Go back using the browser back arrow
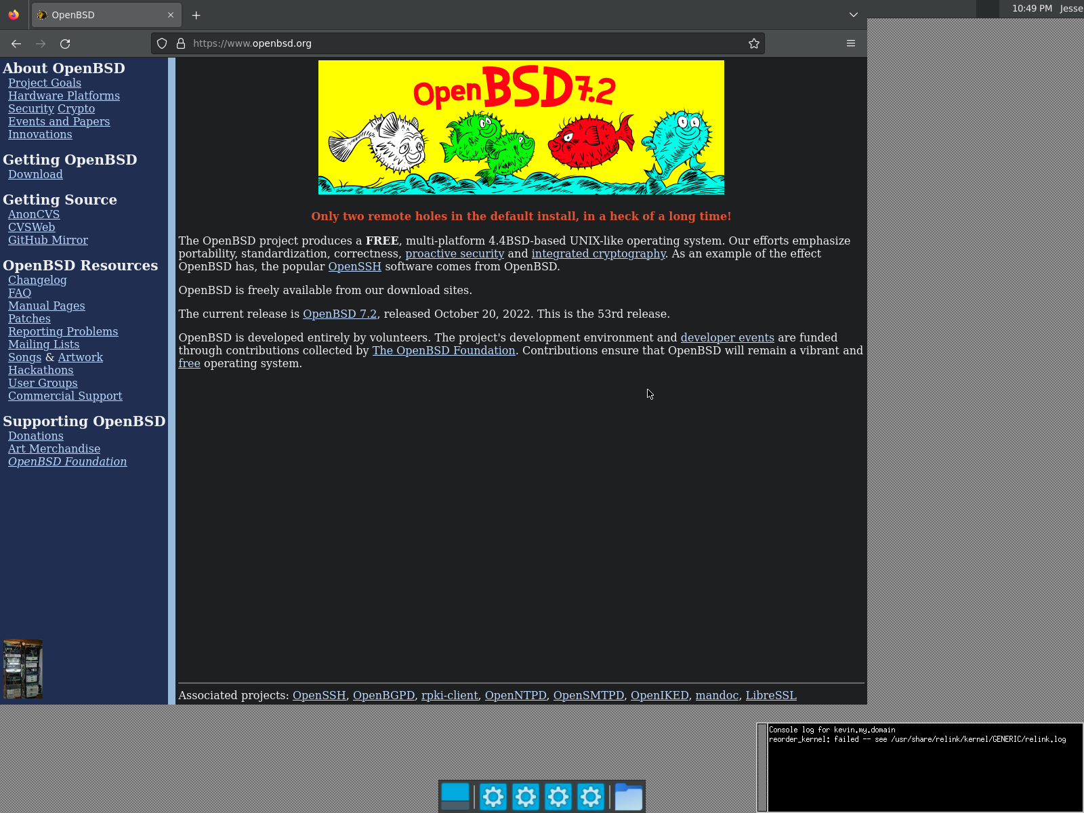 (16, 43)
